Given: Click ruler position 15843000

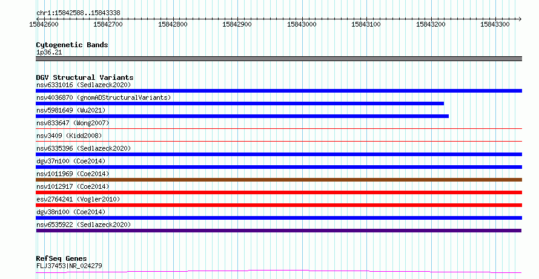Looking at the screenshot, I should 302,24.
